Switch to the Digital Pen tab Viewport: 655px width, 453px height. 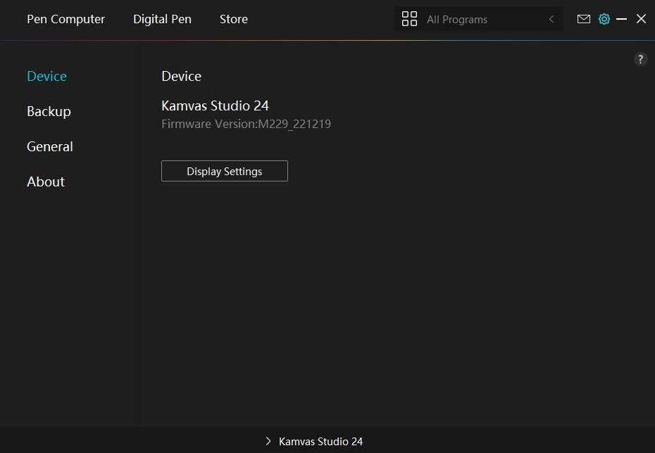pyautogui.click(x=162, y=19)
